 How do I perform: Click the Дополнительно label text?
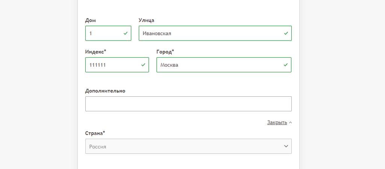click(x=105, y=91)
